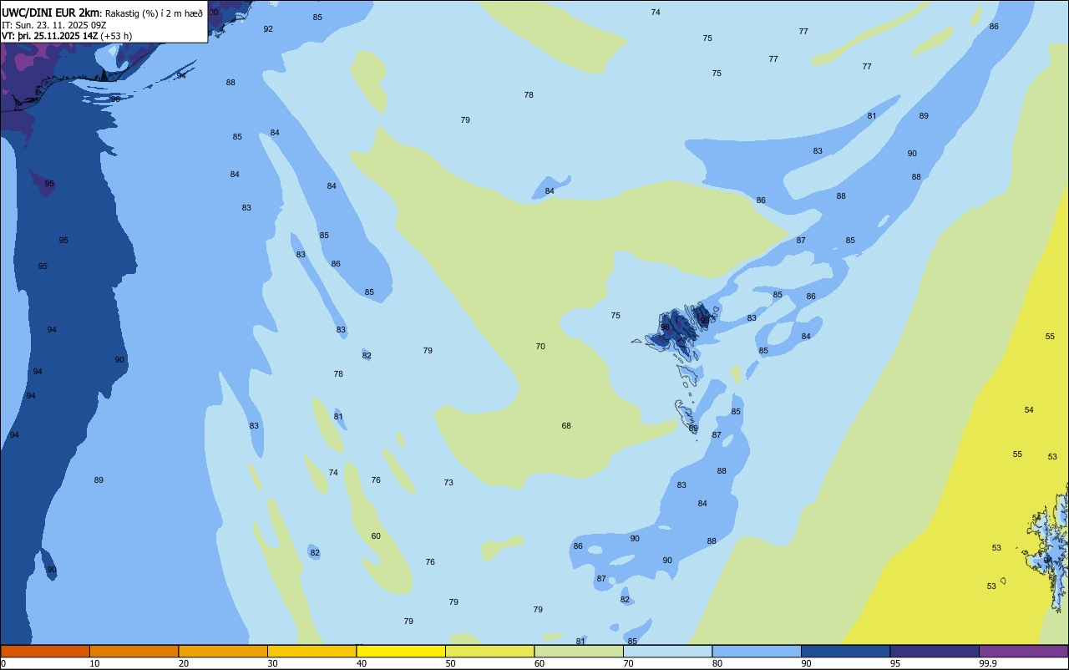Screen dimensions: 1069x670
Task: Click the legend tick label 10
Action: (94, 663)
